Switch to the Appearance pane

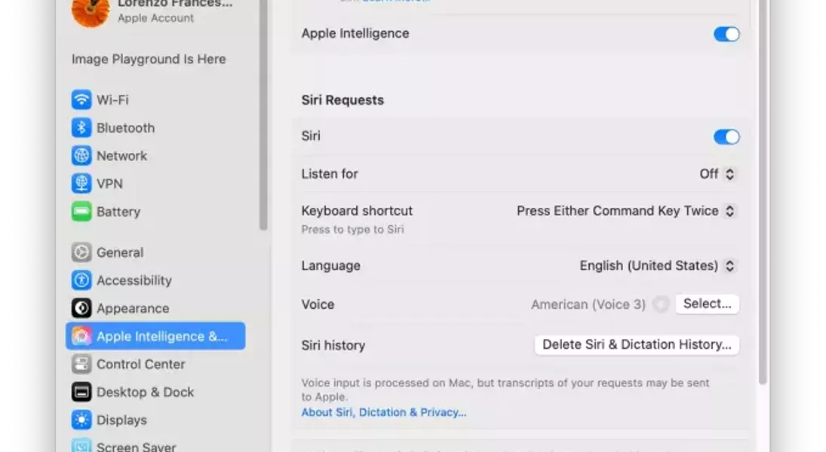tap(155, 308)
